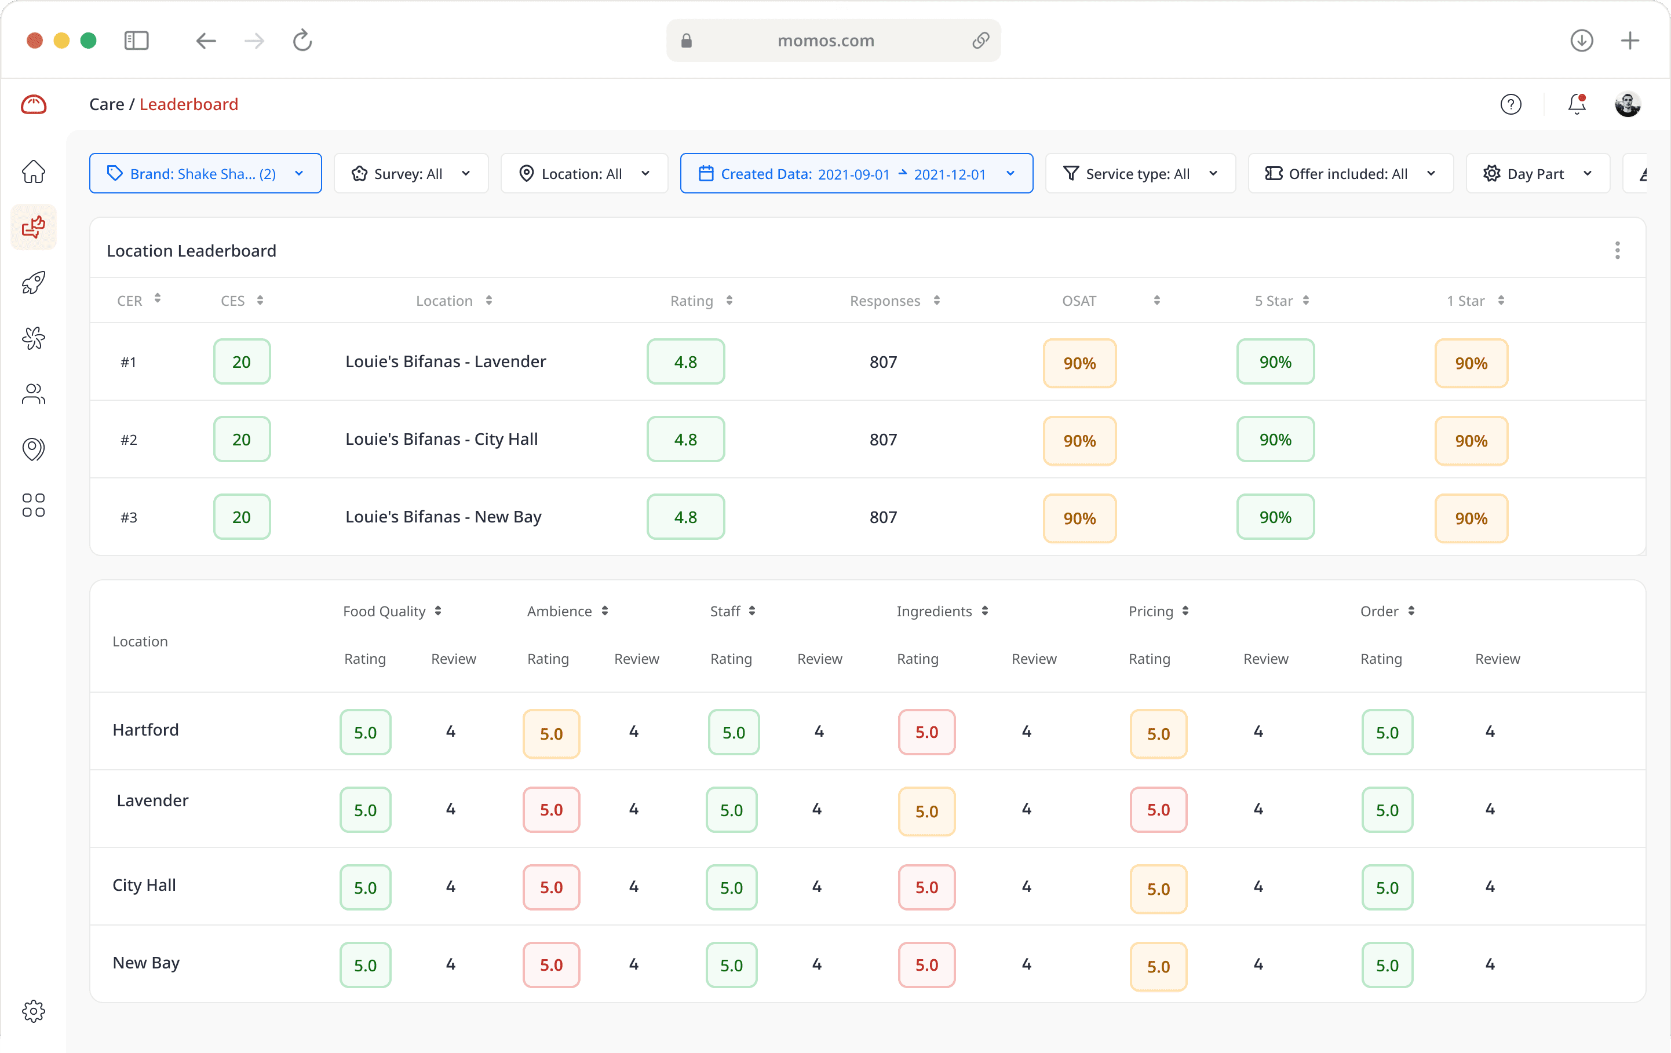Toggle sorting on the Food Quality column

tap(438, 611)
